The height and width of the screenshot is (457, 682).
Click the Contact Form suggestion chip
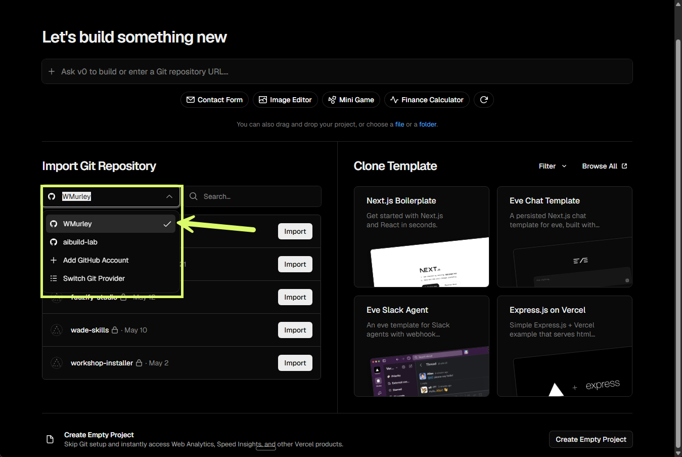click(x=214, y=100)
